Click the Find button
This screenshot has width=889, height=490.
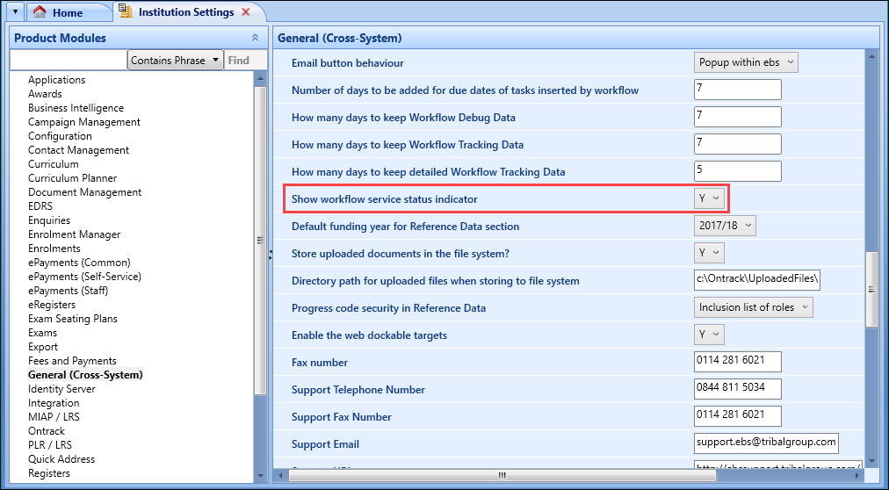click(239, 60)
